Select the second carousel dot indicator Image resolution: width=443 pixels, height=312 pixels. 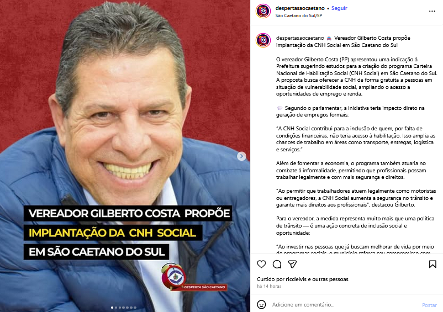[x=116, y=308]
